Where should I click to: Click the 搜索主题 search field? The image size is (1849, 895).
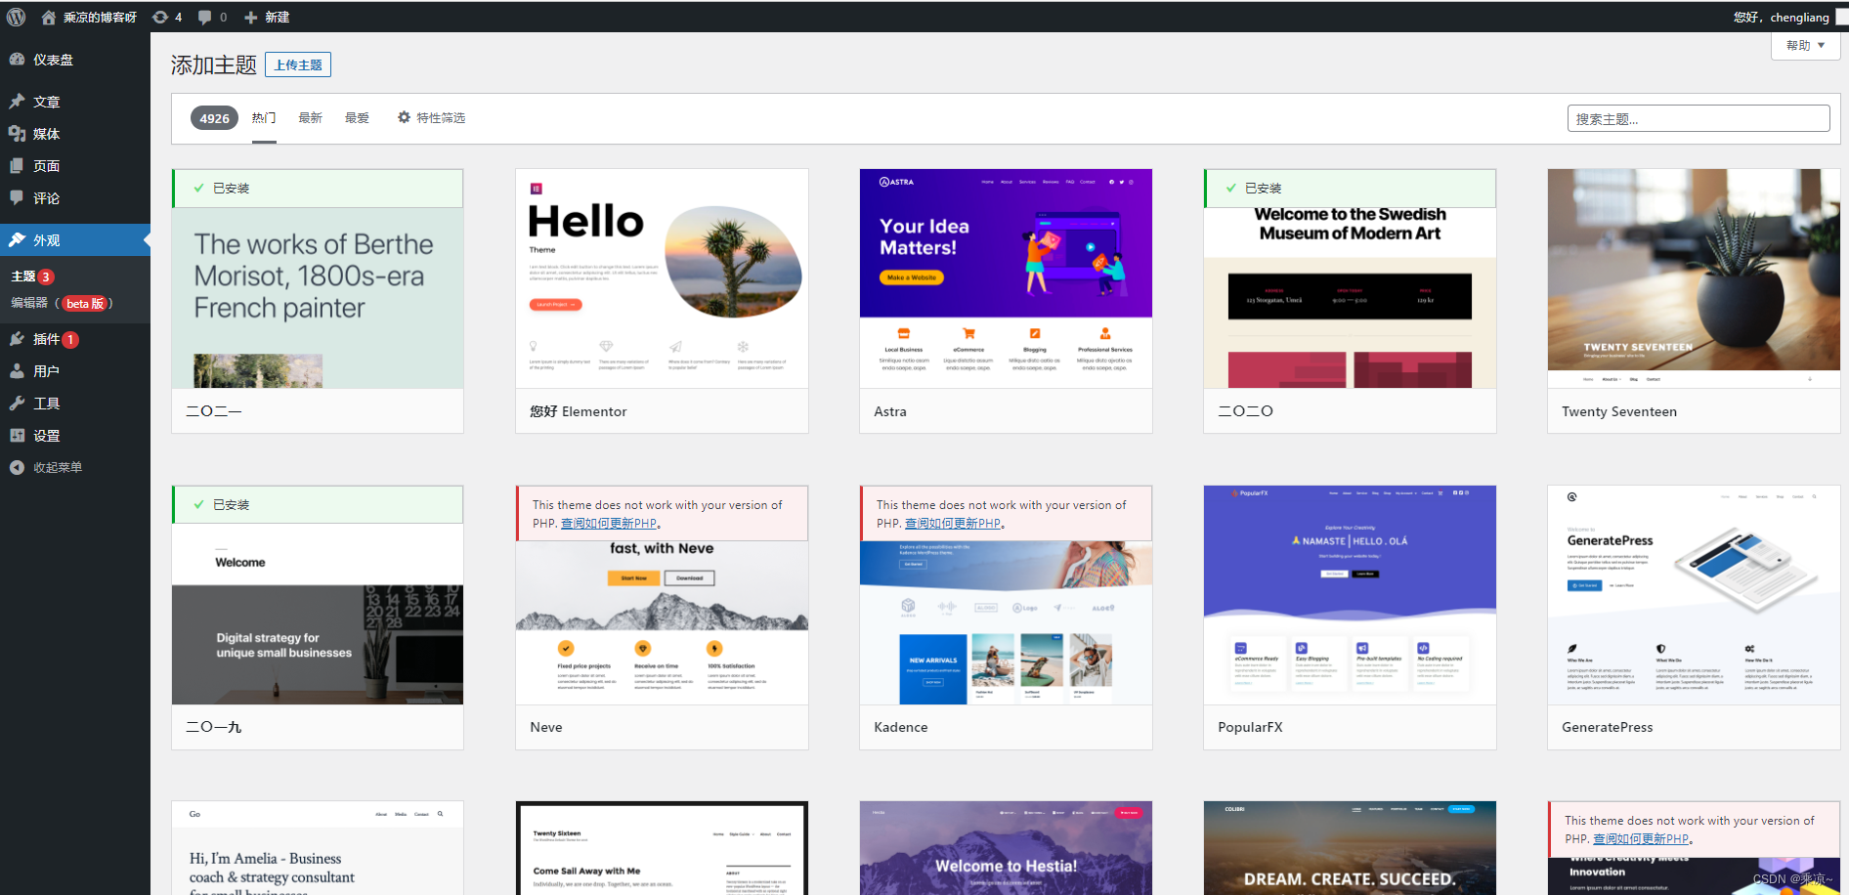(x=1698, y=118)
